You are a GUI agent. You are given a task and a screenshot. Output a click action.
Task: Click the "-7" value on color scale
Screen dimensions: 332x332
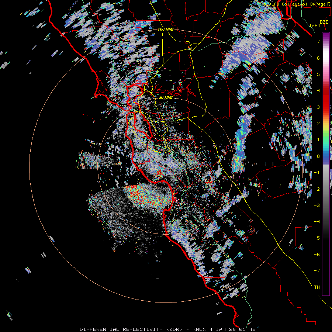[x=317, y=271]
